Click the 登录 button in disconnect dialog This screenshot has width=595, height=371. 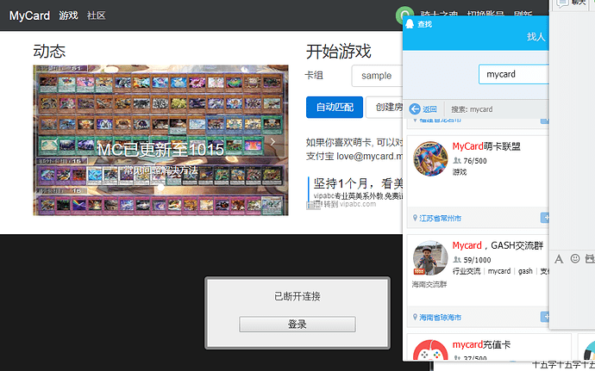pos(297,325)
